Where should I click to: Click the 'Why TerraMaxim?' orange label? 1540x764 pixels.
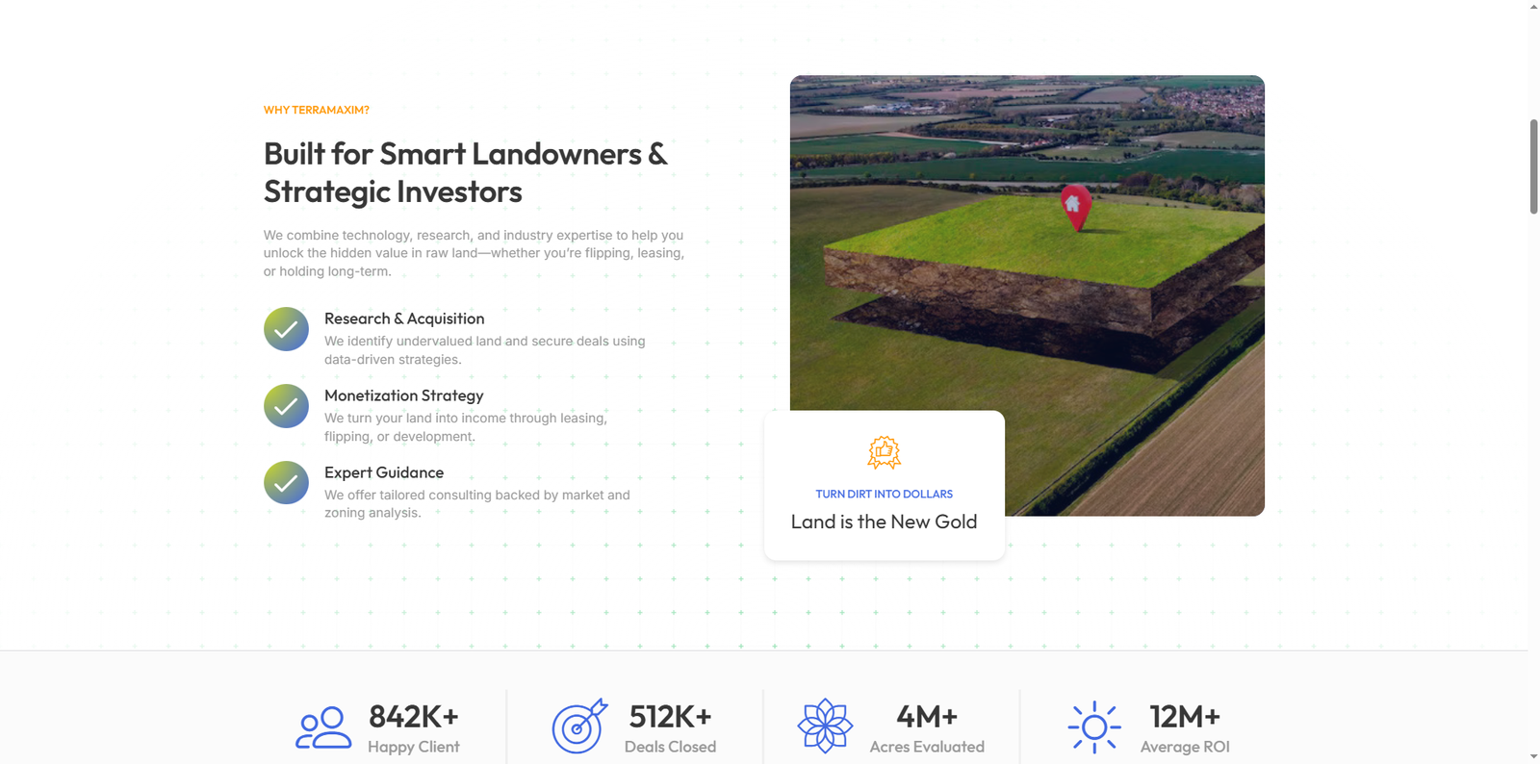(317, 110)
